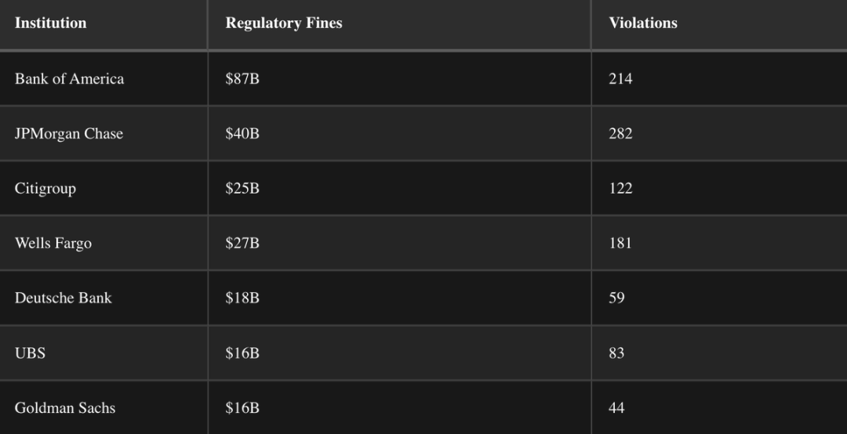The width and height of the screenshot is (847, 434).
Task: Click the $25B fines value
Action: click(242, 188)
